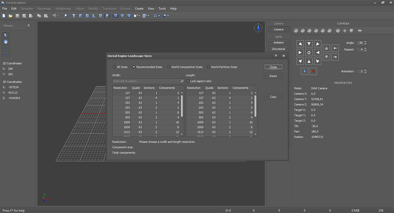Click the Angle value field showing -30
The image size is (394, 213).
(360, 43)
